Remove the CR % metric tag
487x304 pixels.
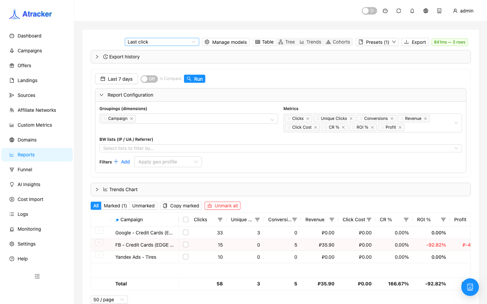click(343, 127)
